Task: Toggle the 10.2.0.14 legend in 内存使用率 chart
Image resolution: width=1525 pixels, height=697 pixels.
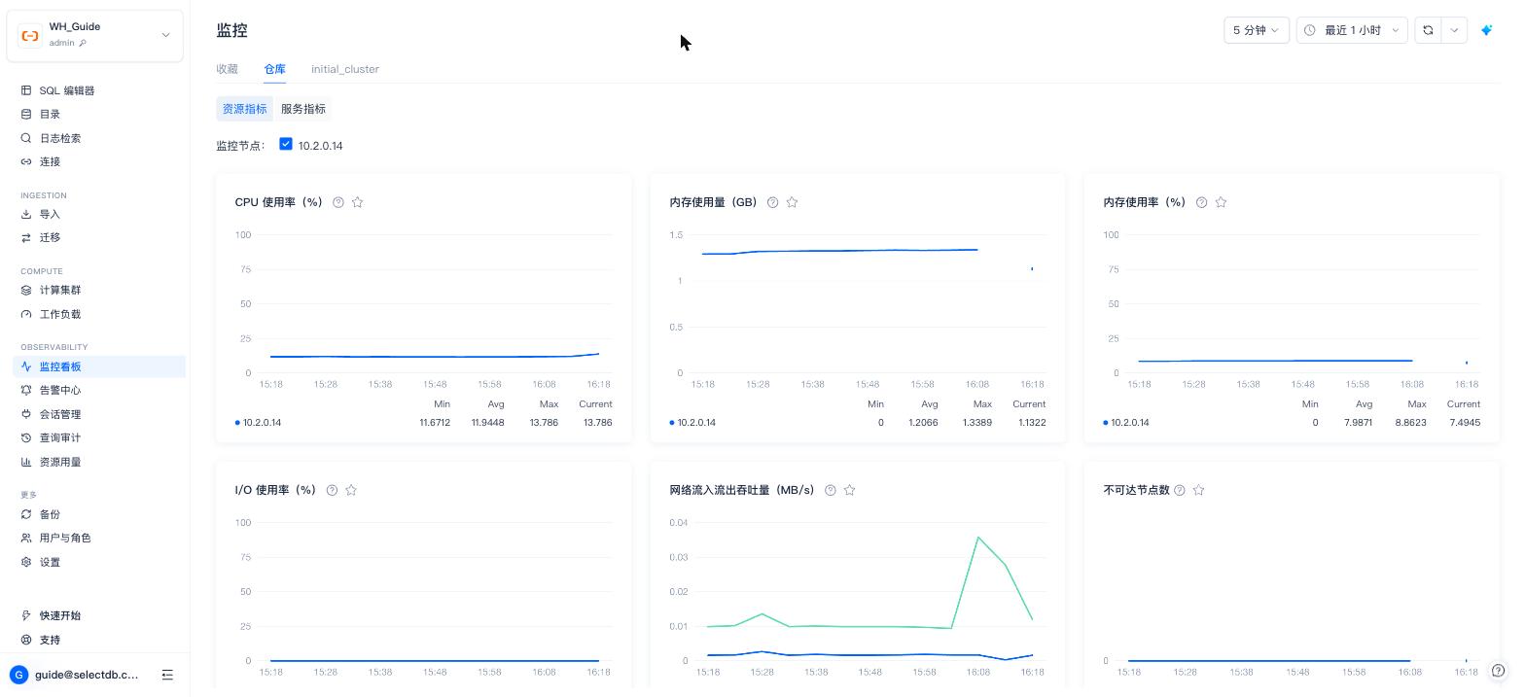Action: pyautogui.click(x=1126, y=423)
